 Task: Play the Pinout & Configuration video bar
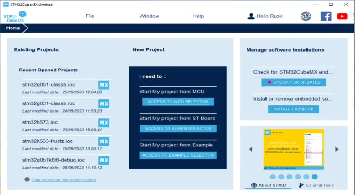pos(294,168)
